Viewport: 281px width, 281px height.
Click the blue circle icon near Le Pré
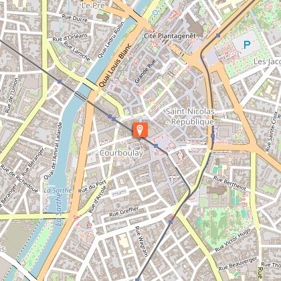coord(155,13)
